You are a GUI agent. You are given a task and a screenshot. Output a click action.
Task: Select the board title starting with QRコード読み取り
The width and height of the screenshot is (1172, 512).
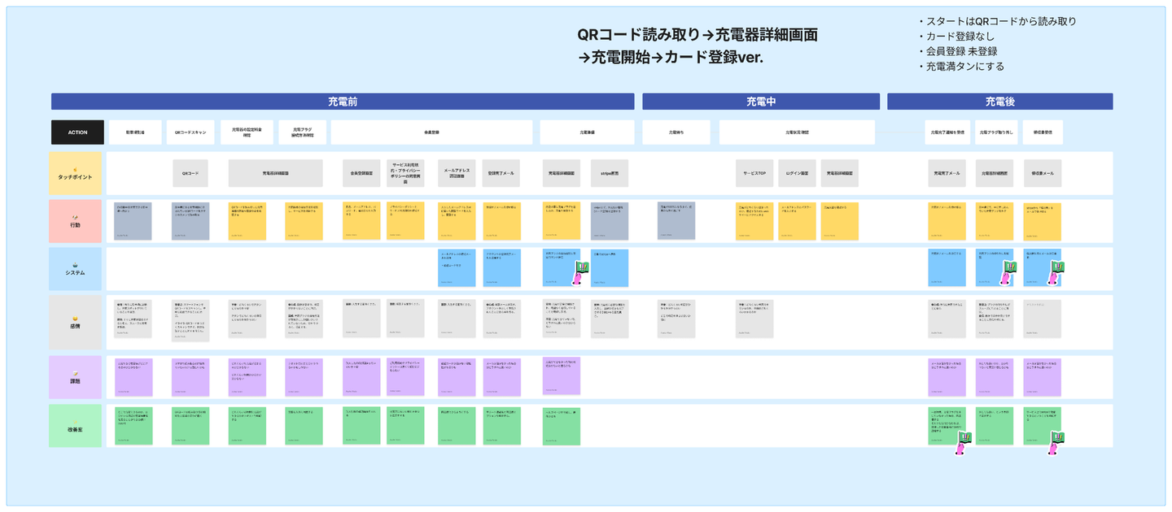point(698,46)
